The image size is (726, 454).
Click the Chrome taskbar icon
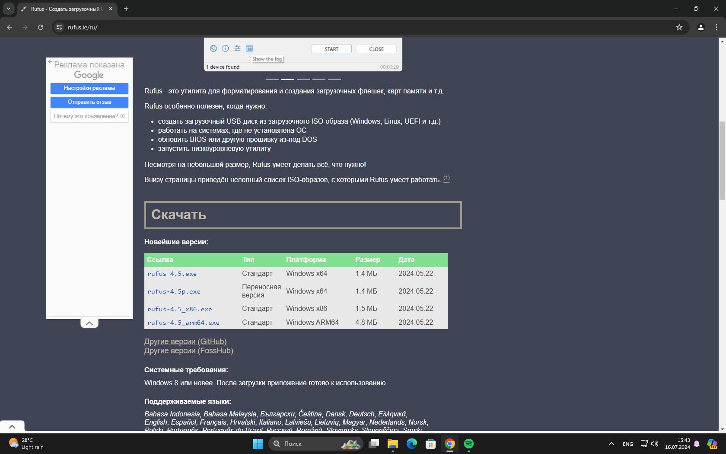click(x=450, y=444)
